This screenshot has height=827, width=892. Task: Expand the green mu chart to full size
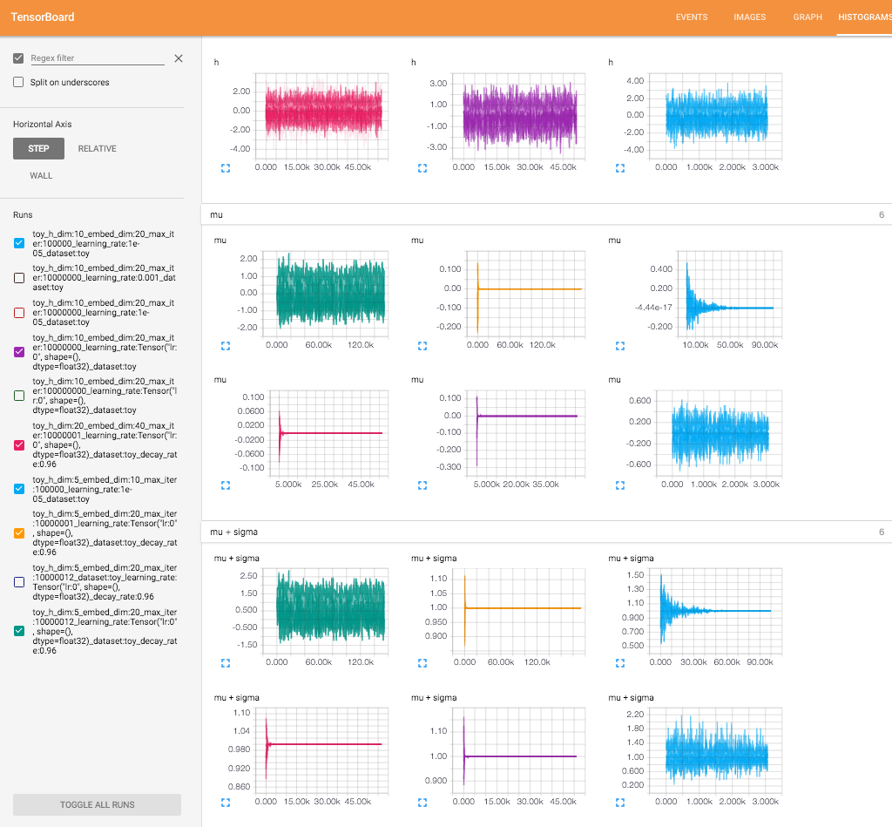[x=226, y=346]
